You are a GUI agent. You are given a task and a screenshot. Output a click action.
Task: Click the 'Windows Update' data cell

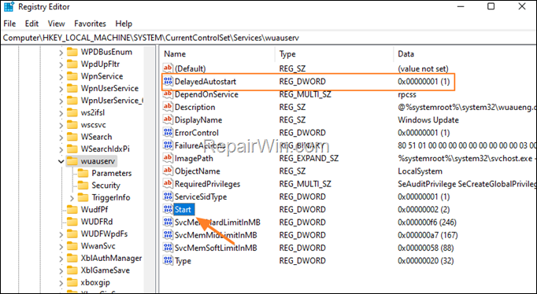(428, 120)
